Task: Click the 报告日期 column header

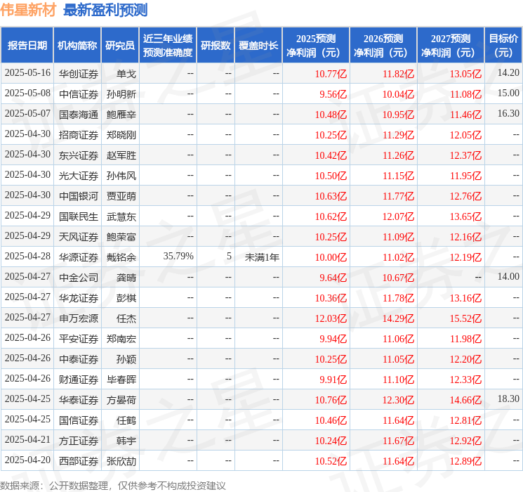Action: click(x=27, y=46)
